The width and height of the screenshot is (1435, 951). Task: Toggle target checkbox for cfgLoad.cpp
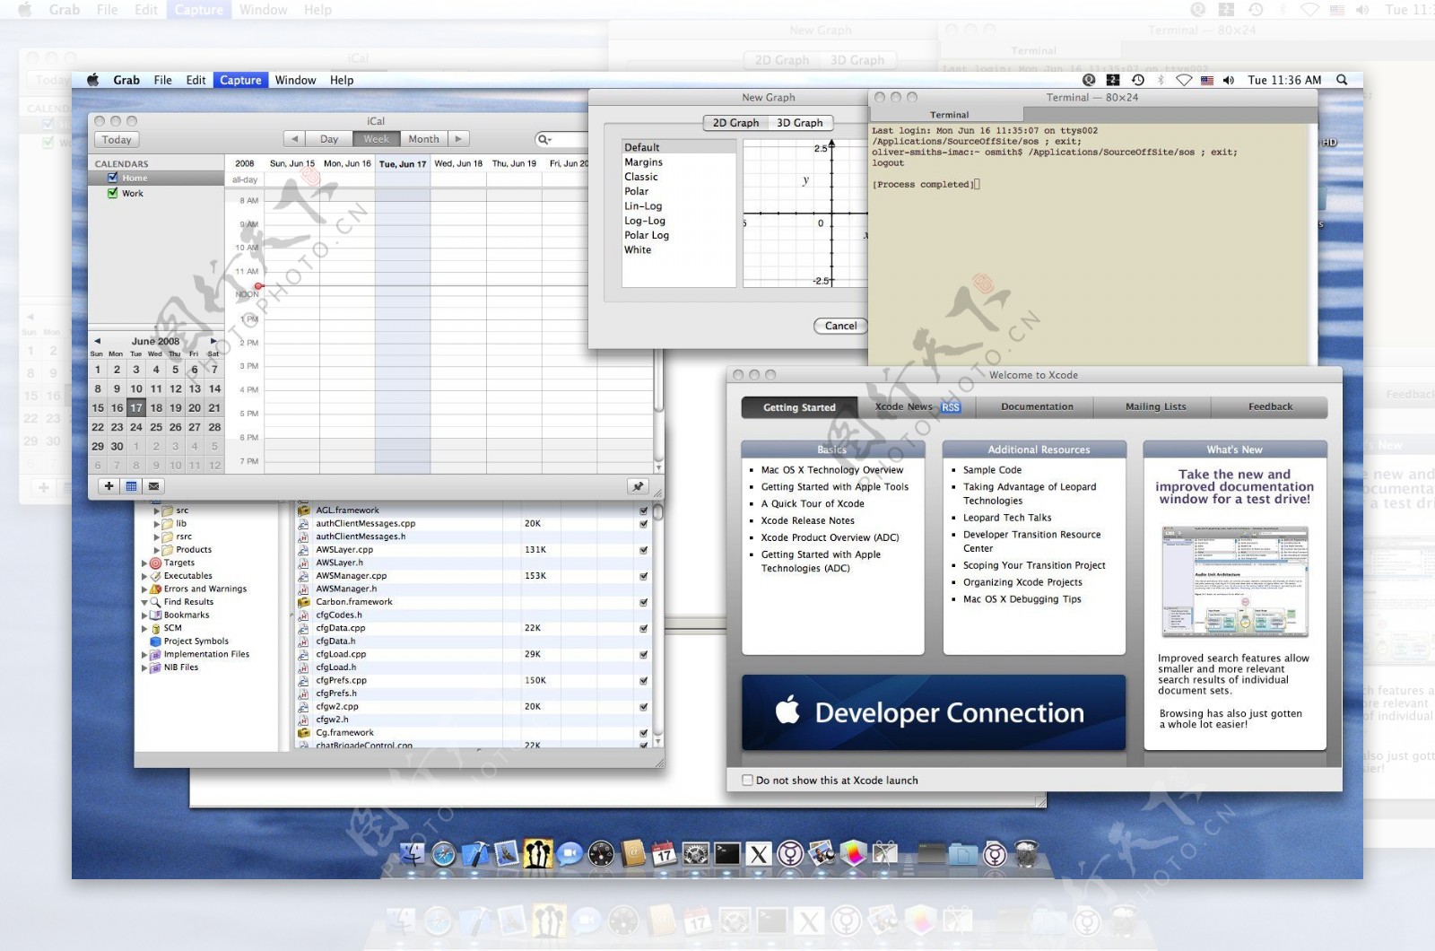[x=643, y=654]
